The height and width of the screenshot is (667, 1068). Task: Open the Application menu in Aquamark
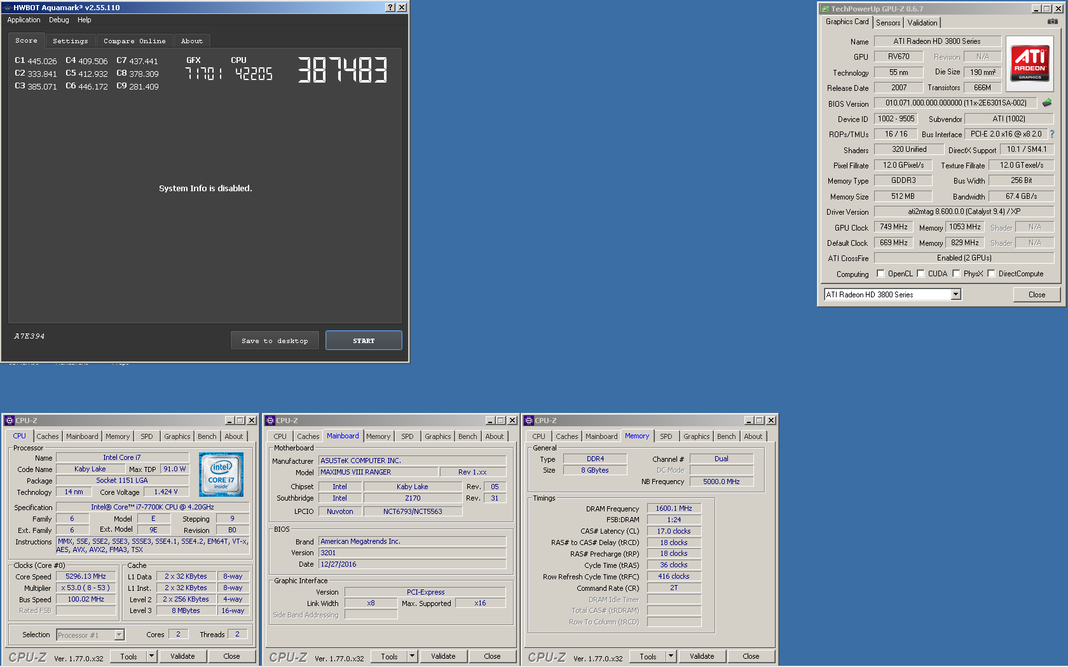24,20
